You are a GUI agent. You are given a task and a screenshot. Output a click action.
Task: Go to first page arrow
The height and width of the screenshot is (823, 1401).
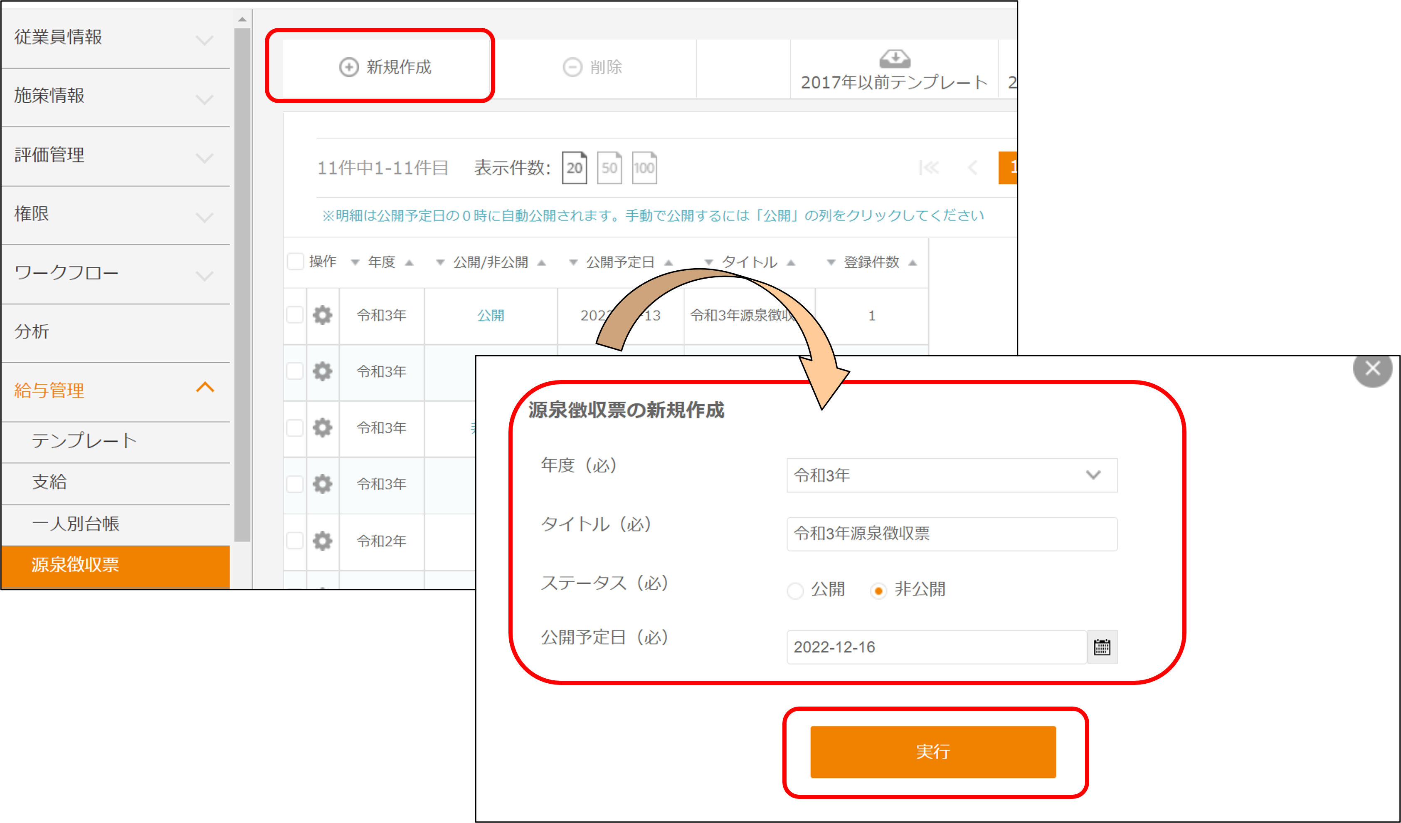(x=929, y=167)
